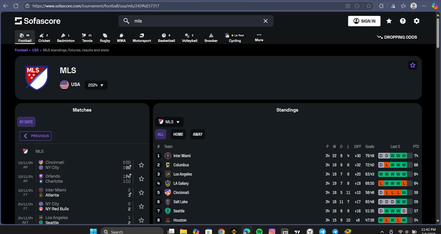Screen dimensions: 441x234
Task: Click the MLS label in Matches list
Action: point(39,151)
